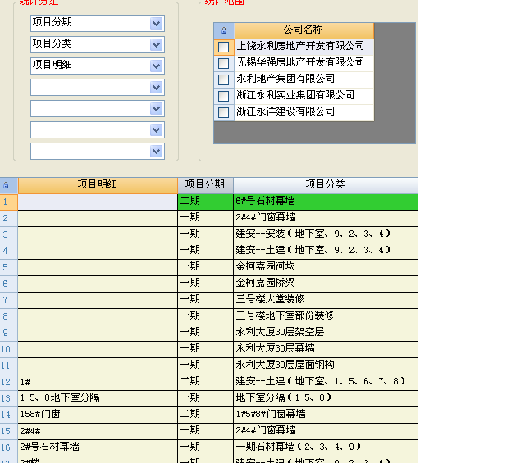
Task: Click 永利大厦30层架空层 cell
Action: pos(326,334)
